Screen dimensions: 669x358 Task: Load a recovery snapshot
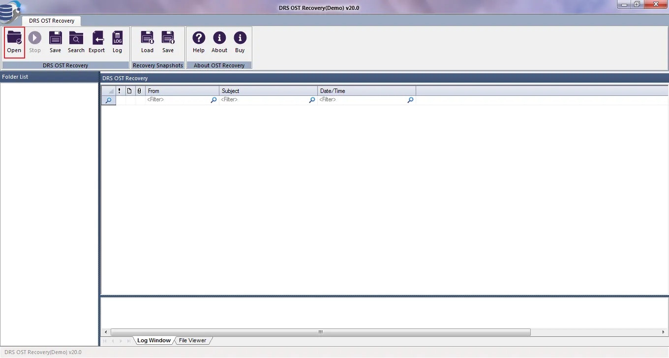(x=148, y=42)
